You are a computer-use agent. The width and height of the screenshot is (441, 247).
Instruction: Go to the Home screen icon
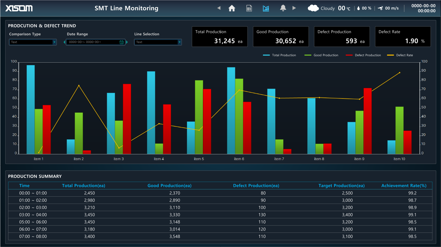pyautogui.click(x=232, y=8)
